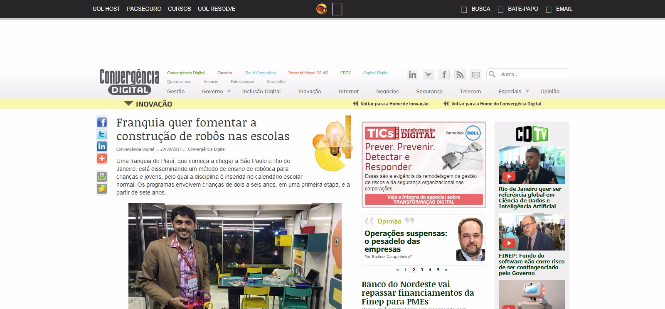Click Anuncie link
Image resolution: width=665 pixels, height=309 pixels.
click(211, 82)
